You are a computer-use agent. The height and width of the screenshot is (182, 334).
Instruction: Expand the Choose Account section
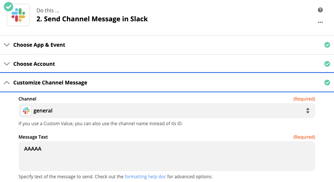(6, 64)
